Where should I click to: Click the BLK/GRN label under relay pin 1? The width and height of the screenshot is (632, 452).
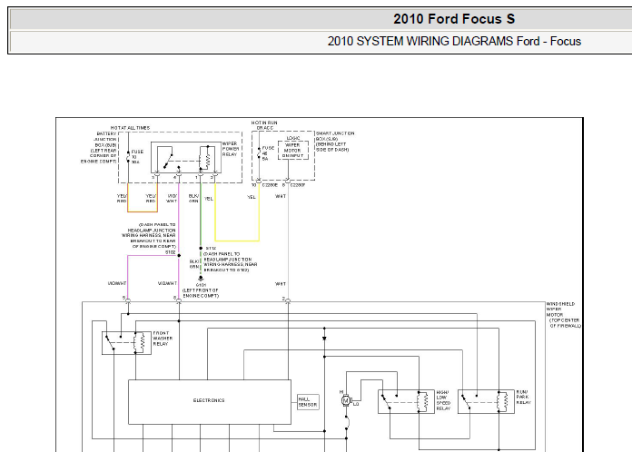(x=194, y=198)
